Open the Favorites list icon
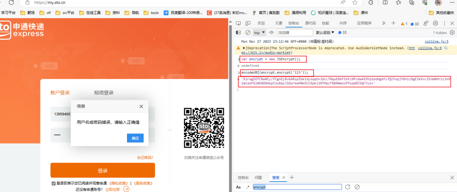Image resolution: width=457 pixels, height=192 pixels. [x=399, y=3]
